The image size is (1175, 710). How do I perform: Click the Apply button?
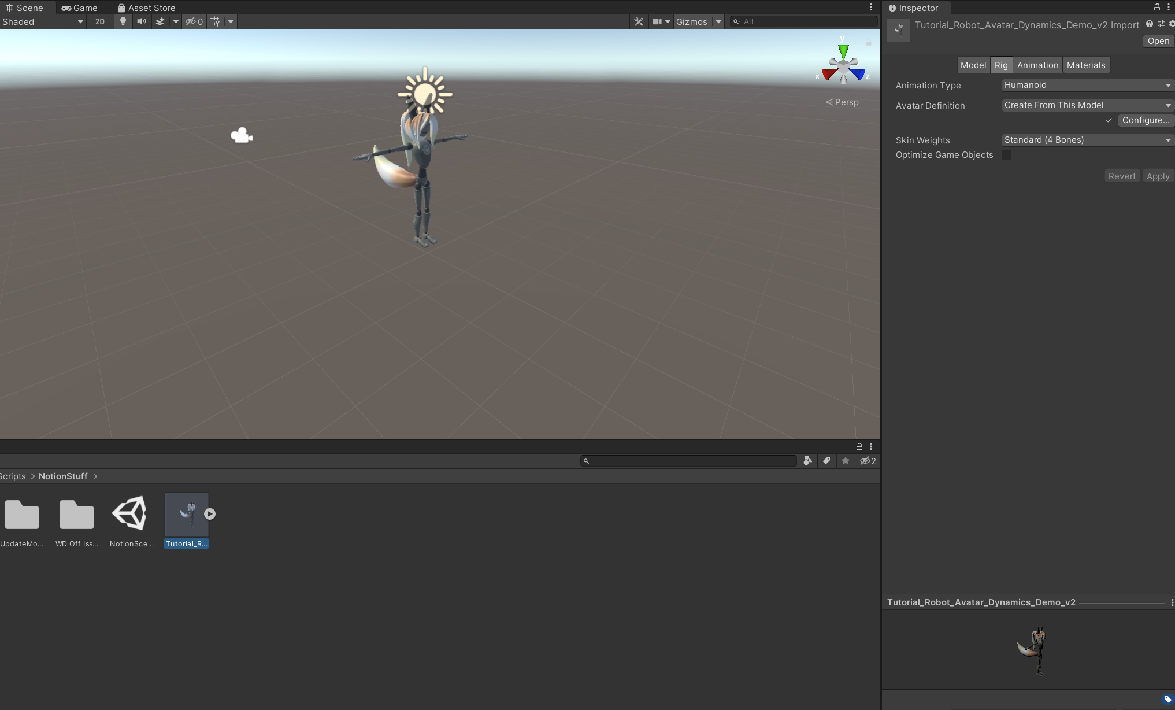tap(1158, 176)
